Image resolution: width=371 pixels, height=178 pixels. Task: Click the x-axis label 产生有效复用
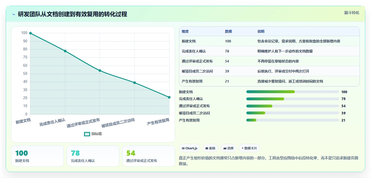(158, 122)
